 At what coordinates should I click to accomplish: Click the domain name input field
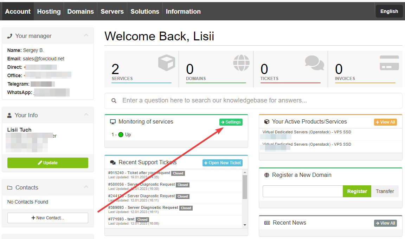(x=302, y=191)
